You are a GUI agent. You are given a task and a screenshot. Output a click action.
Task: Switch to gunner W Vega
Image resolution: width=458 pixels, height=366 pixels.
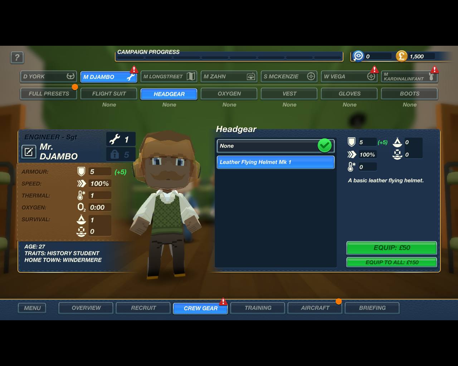349,76
